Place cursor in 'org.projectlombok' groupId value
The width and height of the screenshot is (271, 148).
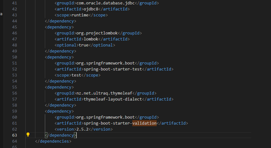97,33
